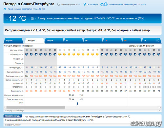
Task: Click the small collapse arrow right of table footer
Action: [x=159, y=111]
